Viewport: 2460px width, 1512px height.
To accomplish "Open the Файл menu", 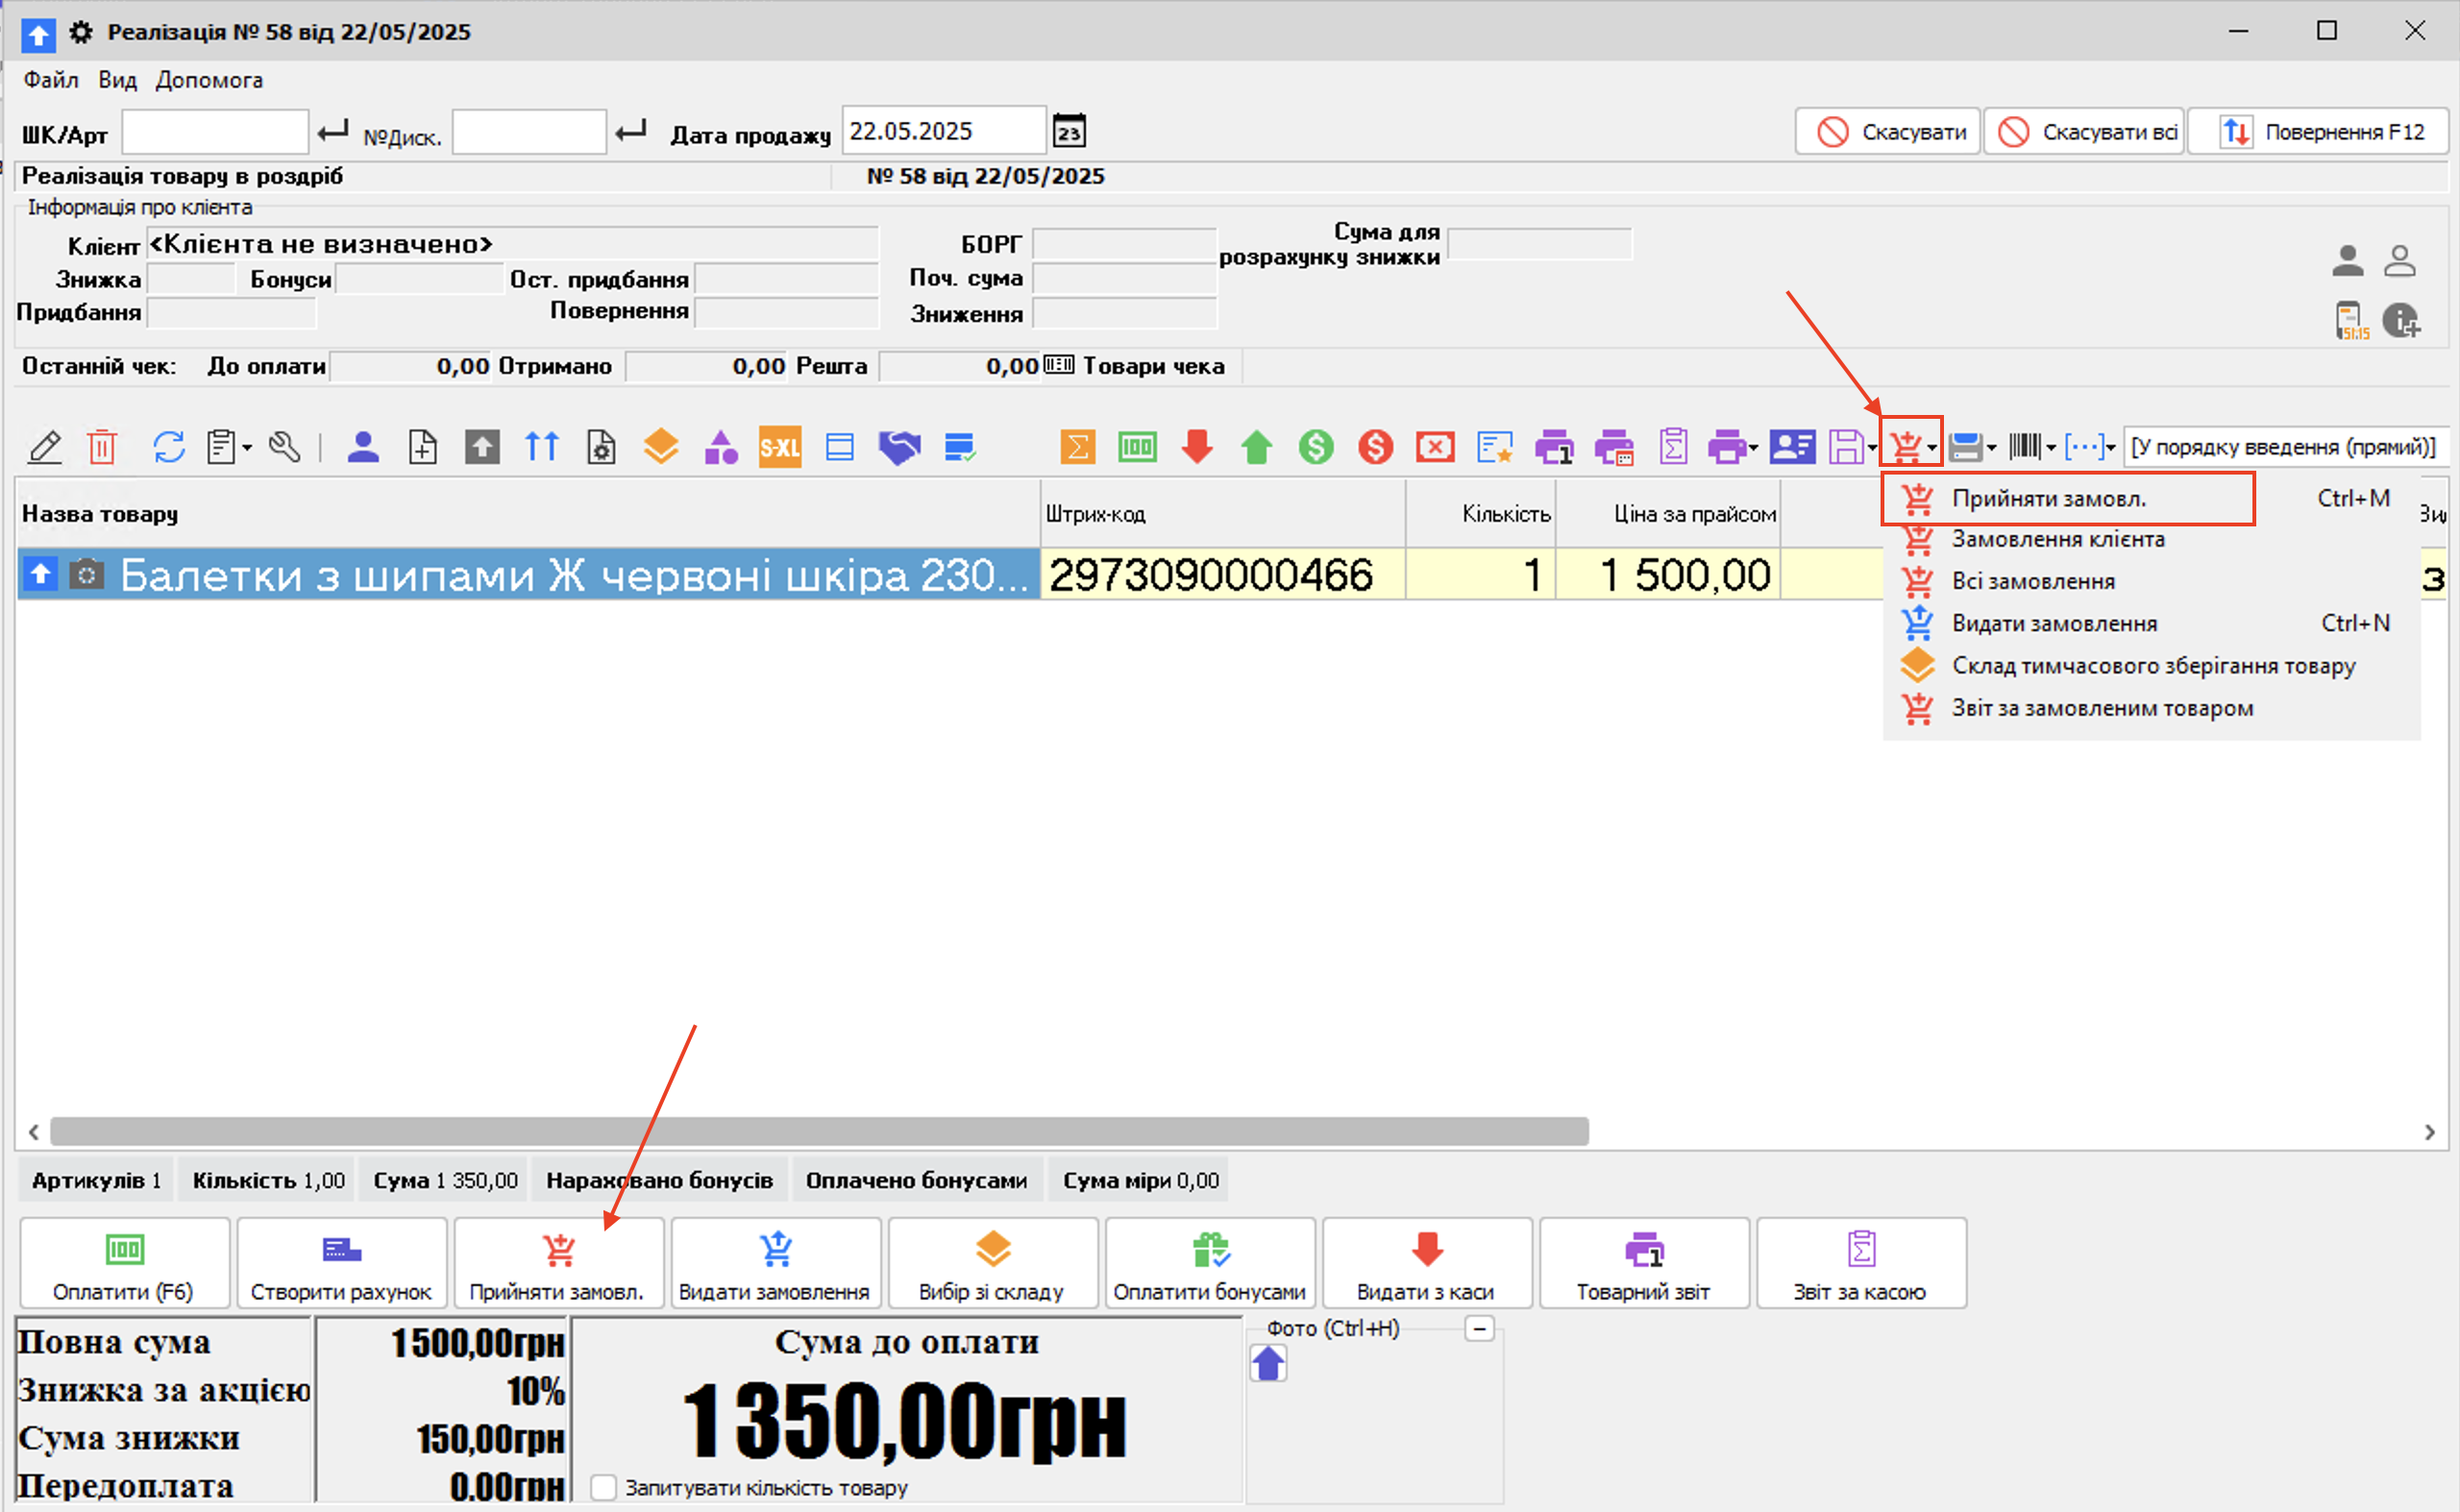I will pyautogui.click(x=51, y=80).
